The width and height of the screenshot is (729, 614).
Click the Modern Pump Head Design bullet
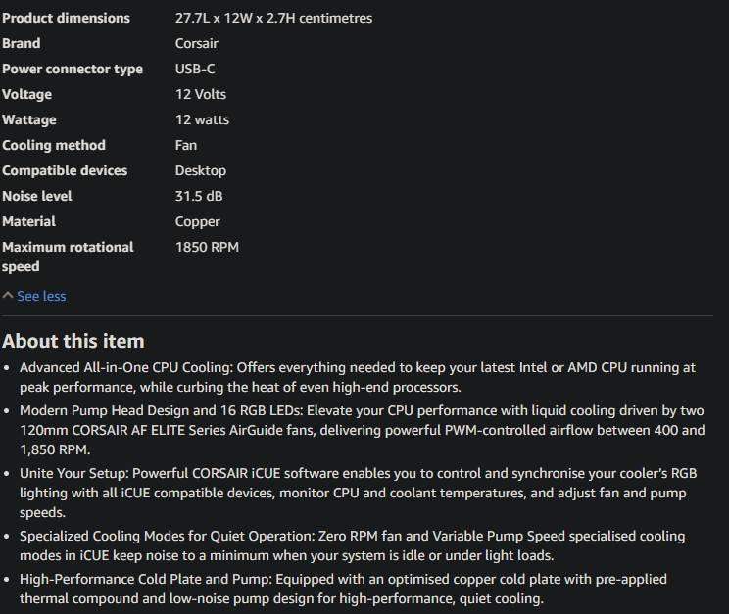point(361,431)
